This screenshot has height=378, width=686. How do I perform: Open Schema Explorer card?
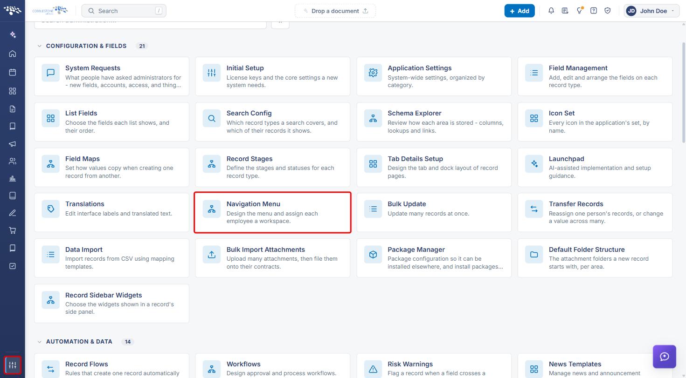click(434, 122)
